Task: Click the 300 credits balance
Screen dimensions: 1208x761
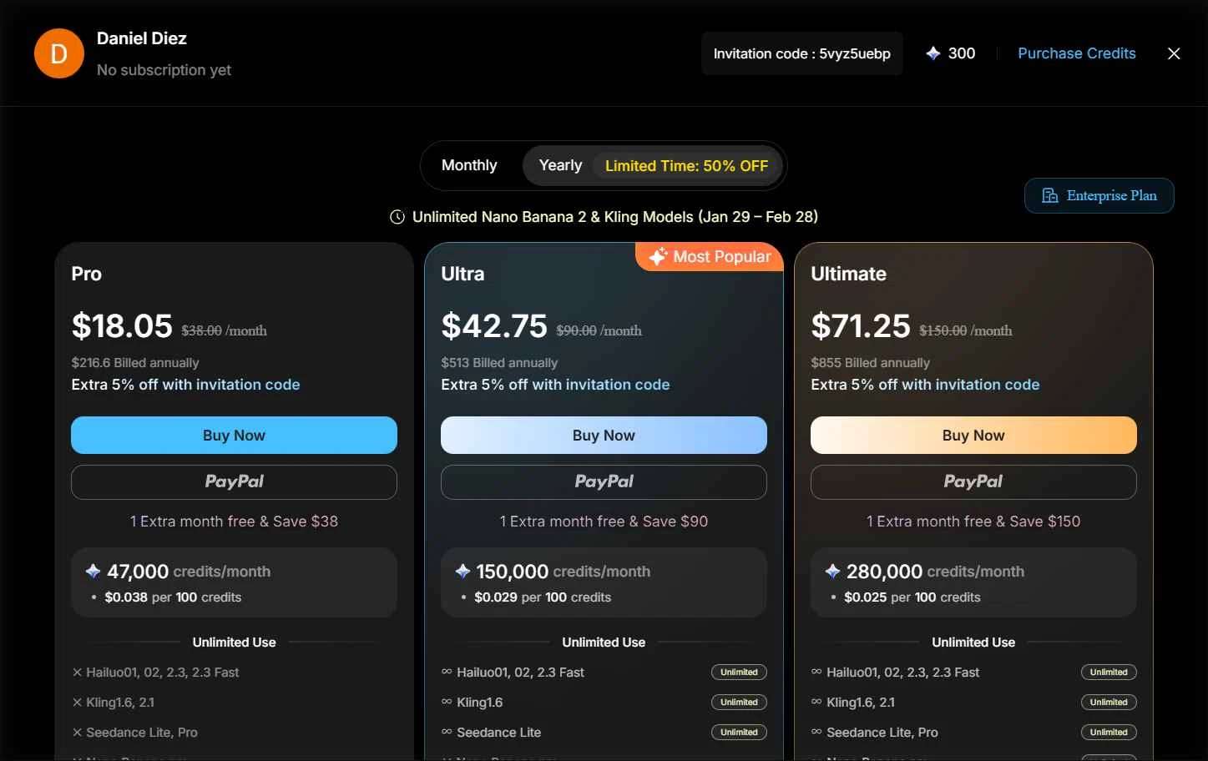Action: [962, 53]
